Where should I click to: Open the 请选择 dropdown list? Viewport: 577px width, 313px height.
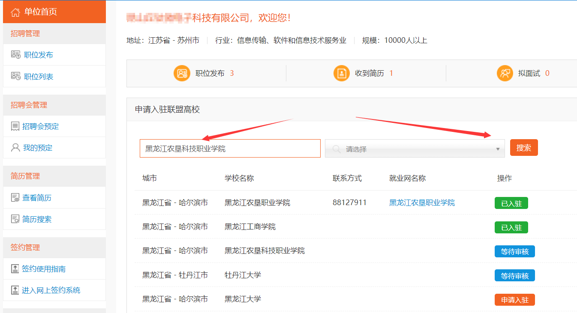[x=412, y=149]
